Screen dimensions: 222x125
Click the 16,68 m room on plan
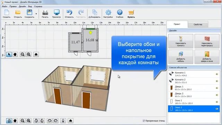pos(90,40)
